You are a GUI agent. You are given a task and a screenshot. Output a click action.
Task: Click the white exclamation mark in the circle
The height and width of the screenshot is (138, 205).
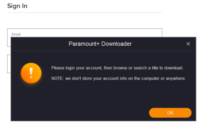(x=31, y=73)
